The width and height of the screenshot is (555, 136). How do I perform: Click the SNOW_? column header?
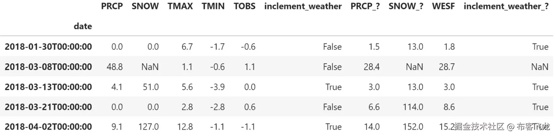point(406,6)
